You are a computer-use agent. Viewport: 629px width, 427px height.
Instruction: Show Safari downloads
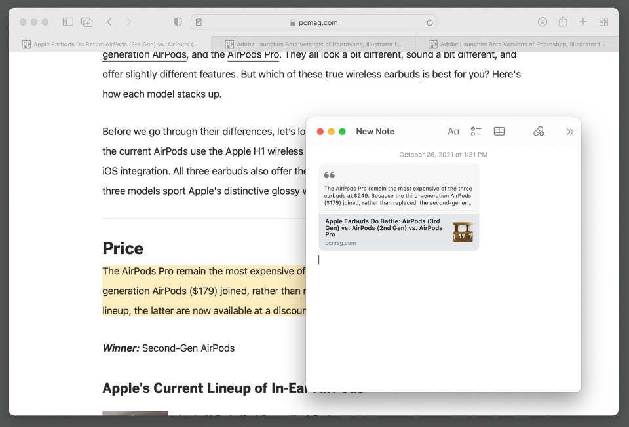click(543, 22)
